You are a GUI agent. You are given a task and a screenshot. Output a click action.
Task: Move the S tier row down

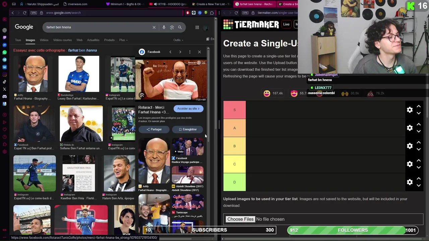(x=419, y=113)
